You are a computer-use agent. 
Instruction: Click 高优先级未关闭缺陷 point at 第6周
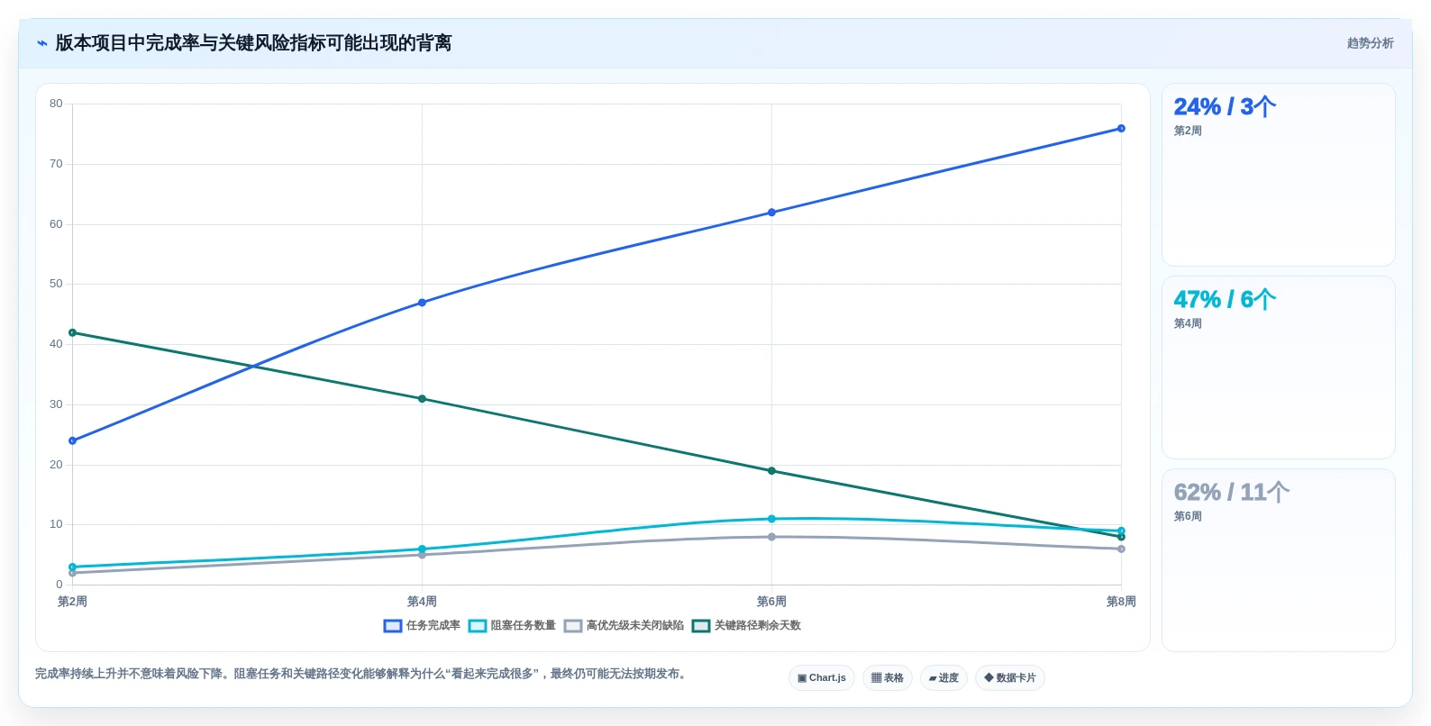[x=771, y=537]
